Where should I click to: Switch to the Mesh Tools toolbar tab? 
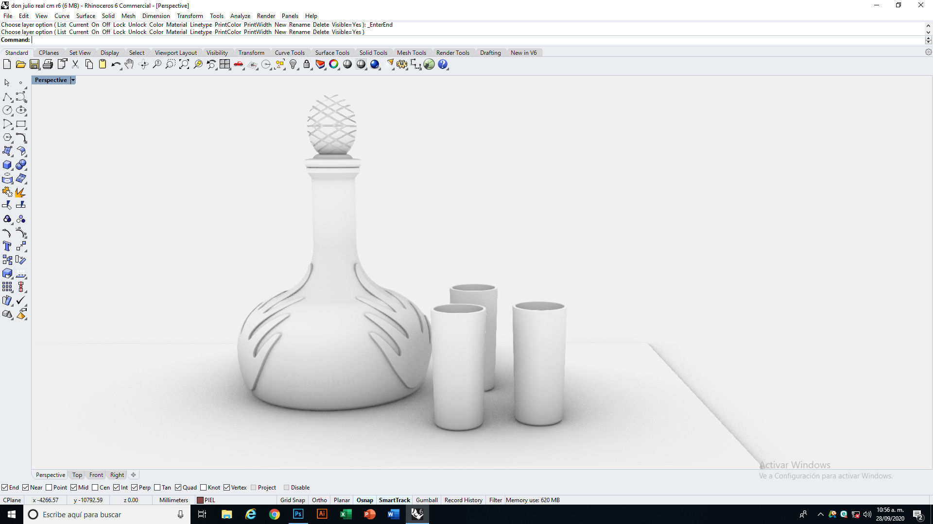(411, 53)
